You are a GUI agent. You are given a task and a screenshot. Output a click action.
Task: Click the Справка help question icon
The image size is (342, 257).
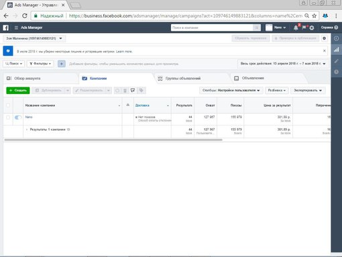336,28
